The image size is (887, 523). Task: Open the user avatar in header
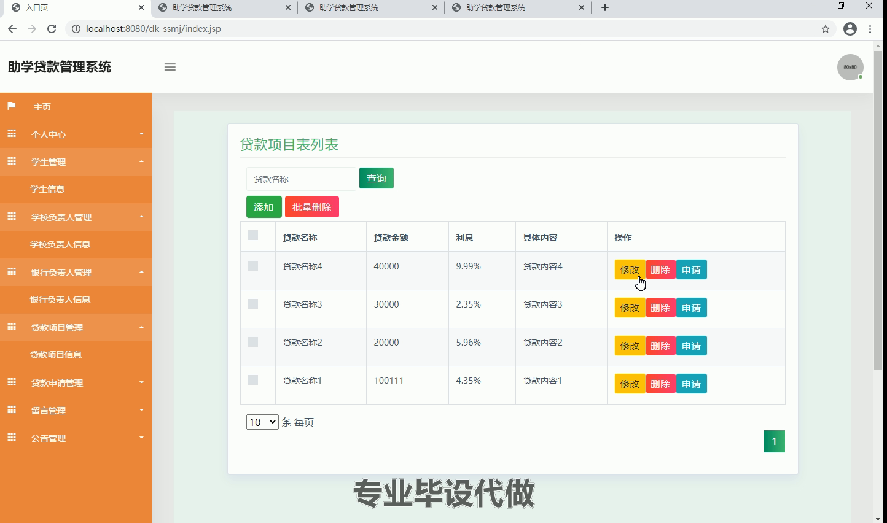[x=850, y=67]
